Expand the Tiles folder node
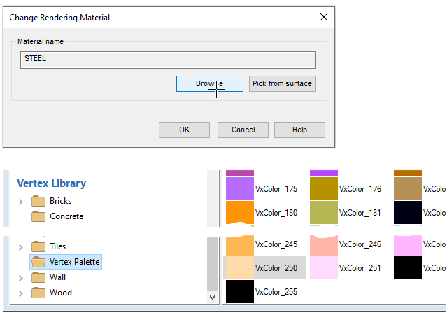Screen dimensions: 447x313 (20, 247)
